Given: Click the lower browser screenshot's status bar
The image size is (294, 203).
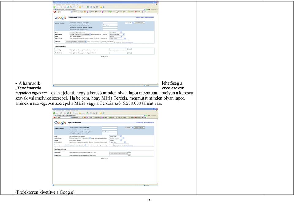Looking at the screenshot, I should (105, 185).
